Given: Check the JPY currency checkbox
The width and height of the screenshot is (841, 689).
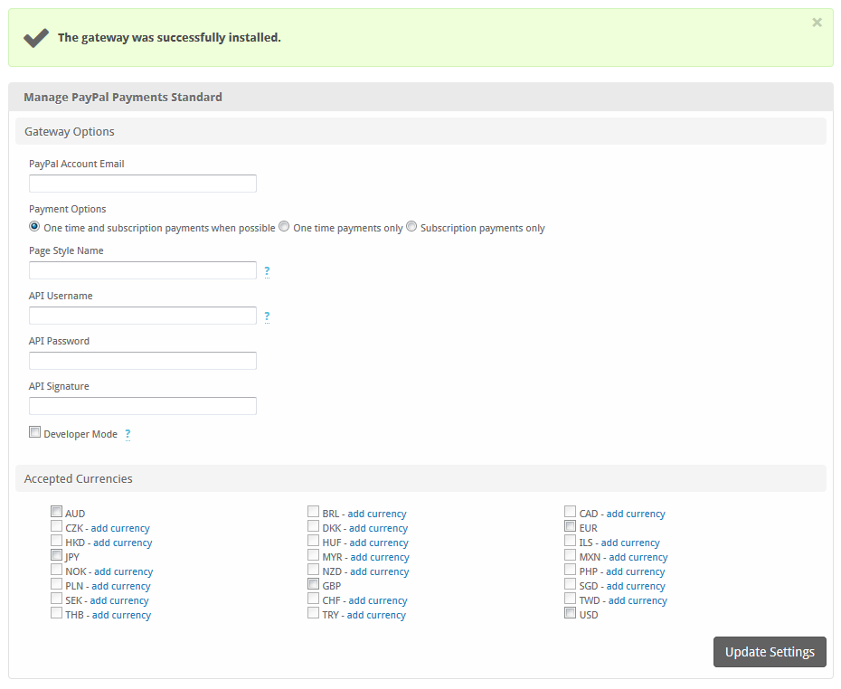Looking at the screenshot, I should point(57,555).
